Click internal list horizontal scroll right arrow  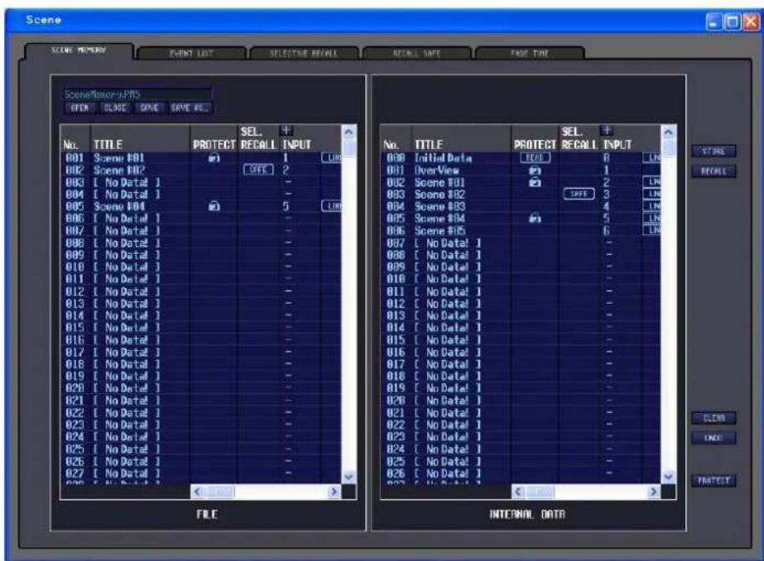tap(654, 491)
